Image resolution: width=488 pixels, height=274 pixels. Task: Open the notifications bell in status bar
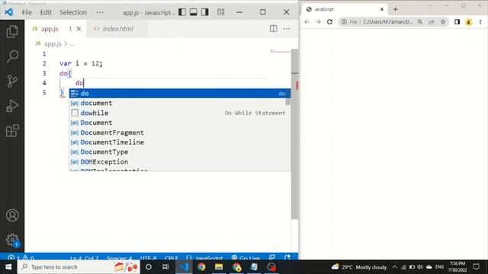click(287, 257)
